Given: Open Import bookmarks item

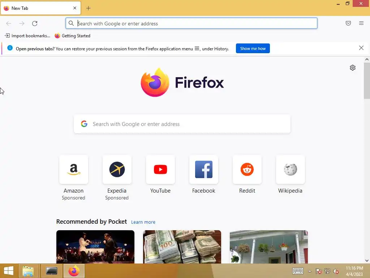Looking at the screenshot, I should coord(27,36).
